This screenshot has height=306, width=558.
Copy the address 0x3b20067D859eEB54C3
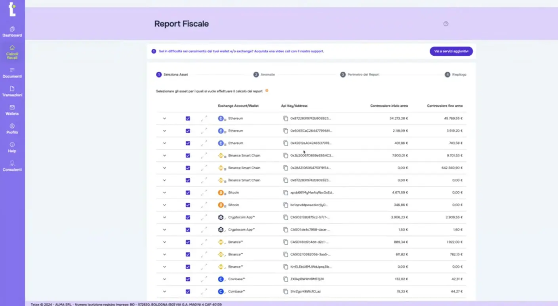[286, 155]
